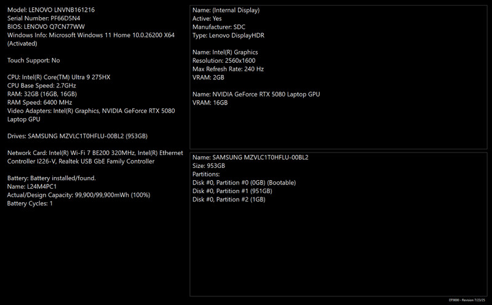Select the Type: Lenovo DisplayHDR line
The image size is (492, 305).
(x=228, y=36)
